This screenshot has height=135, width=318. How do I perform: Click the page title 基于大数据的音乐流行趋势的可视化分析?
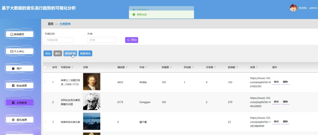(39, 8)
